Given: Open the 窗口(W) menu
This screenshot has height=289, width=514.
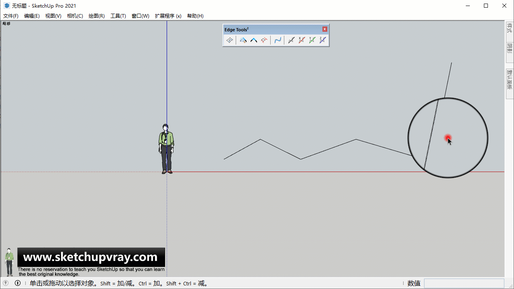Looking at the screenshot, I should 140,16.
